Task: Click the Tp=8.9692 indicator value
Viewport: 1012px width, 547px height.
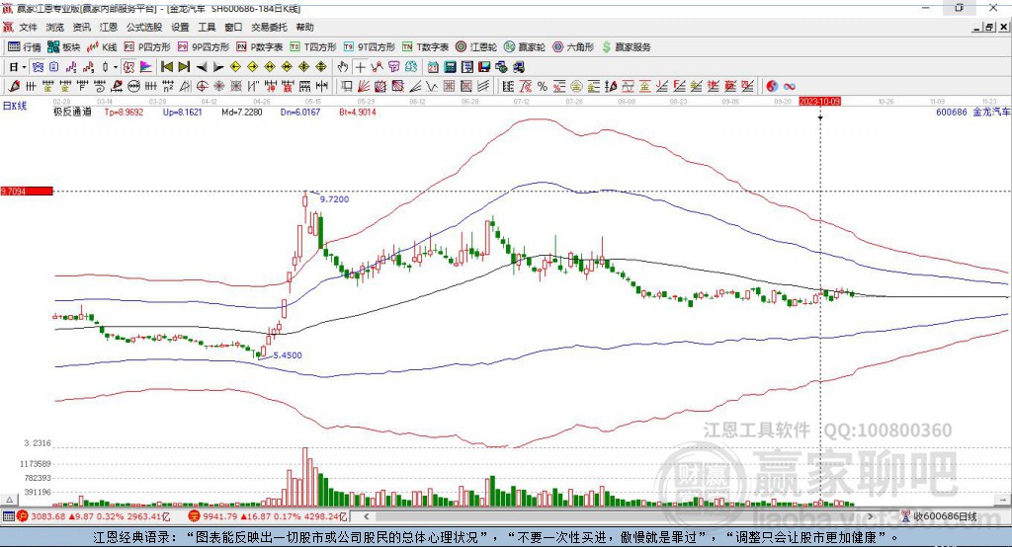Action: [x=124, y=113]
